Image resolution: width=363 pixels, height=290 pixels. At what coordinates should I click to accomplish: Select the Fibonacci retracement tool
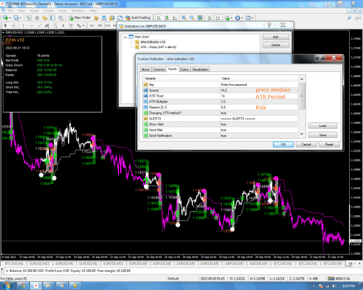pos(55,26)
